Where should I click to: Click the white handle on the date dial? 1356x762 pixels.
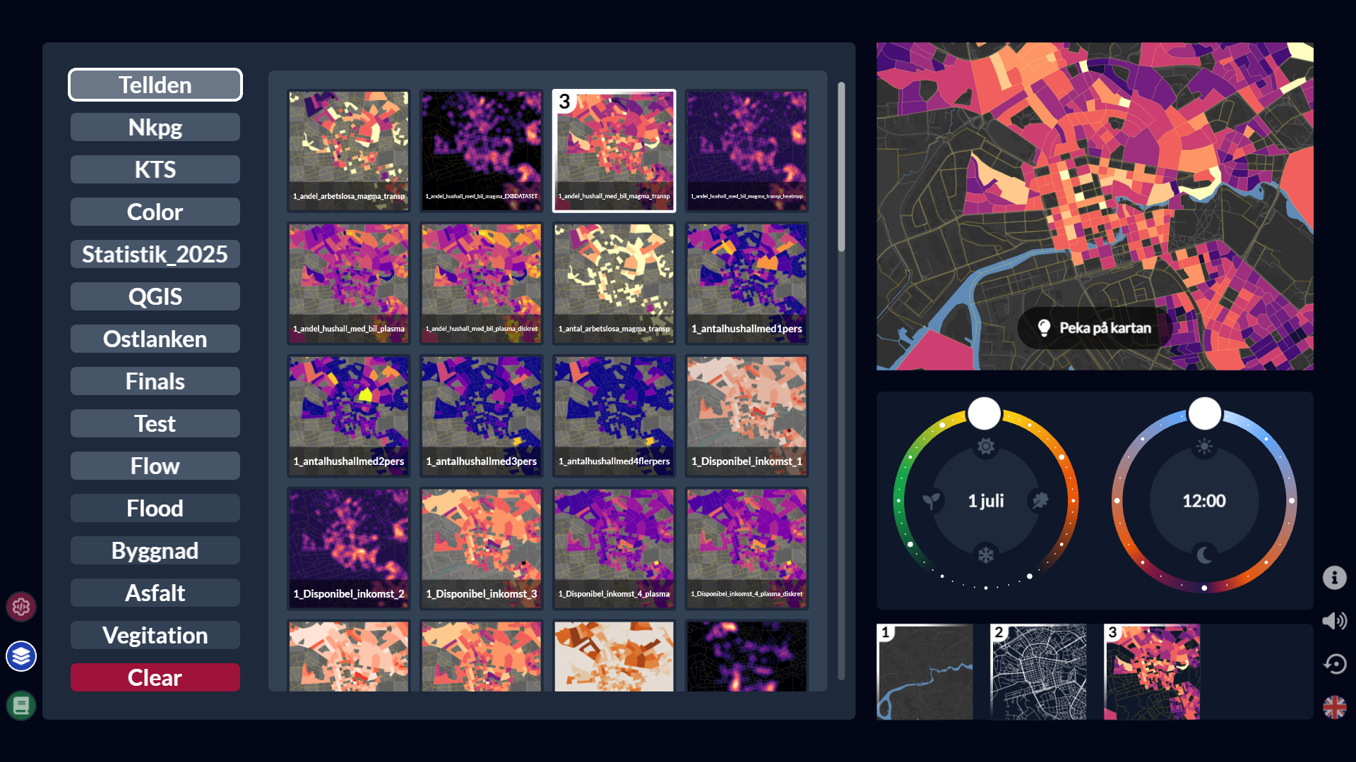pos(985,413)
